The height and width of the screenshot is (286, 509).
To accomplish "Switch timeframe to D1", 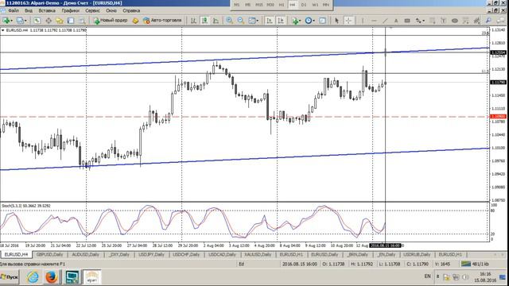I will coord(304,5).
